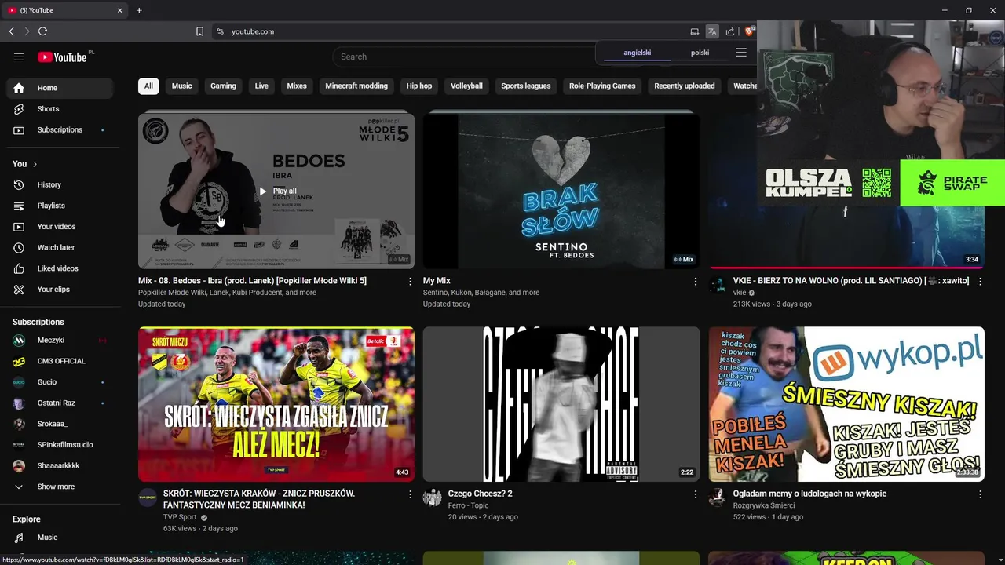Expand the You section chevron

click(35, 164)
